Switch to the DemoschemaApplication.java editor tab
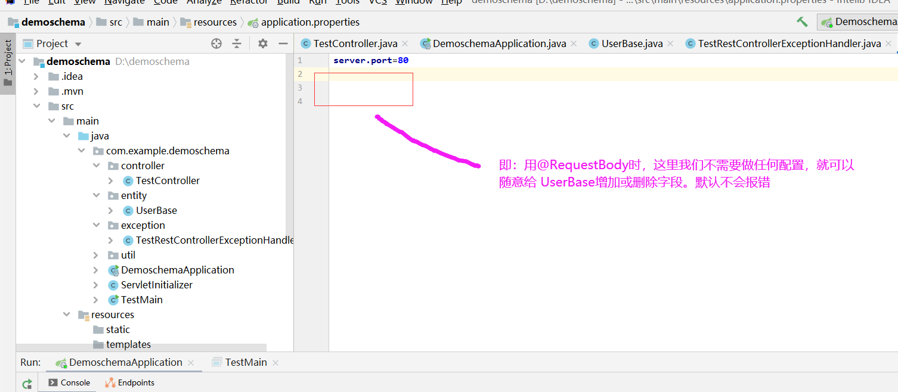This screenshot has height=392, width=898. tap(498, 43)
